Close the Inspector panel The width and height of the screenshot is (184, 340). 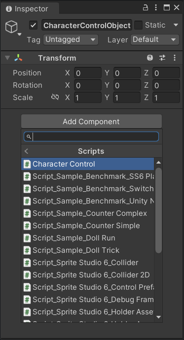pyautogui.click(x=177, y=8)
